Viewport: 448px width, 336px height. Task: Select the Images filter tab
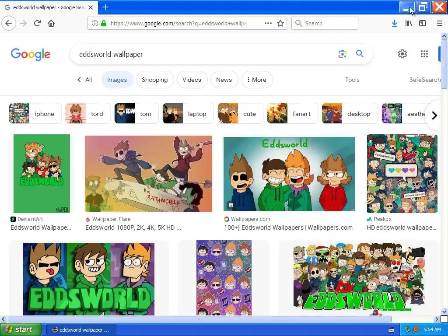tap(117, 80)
